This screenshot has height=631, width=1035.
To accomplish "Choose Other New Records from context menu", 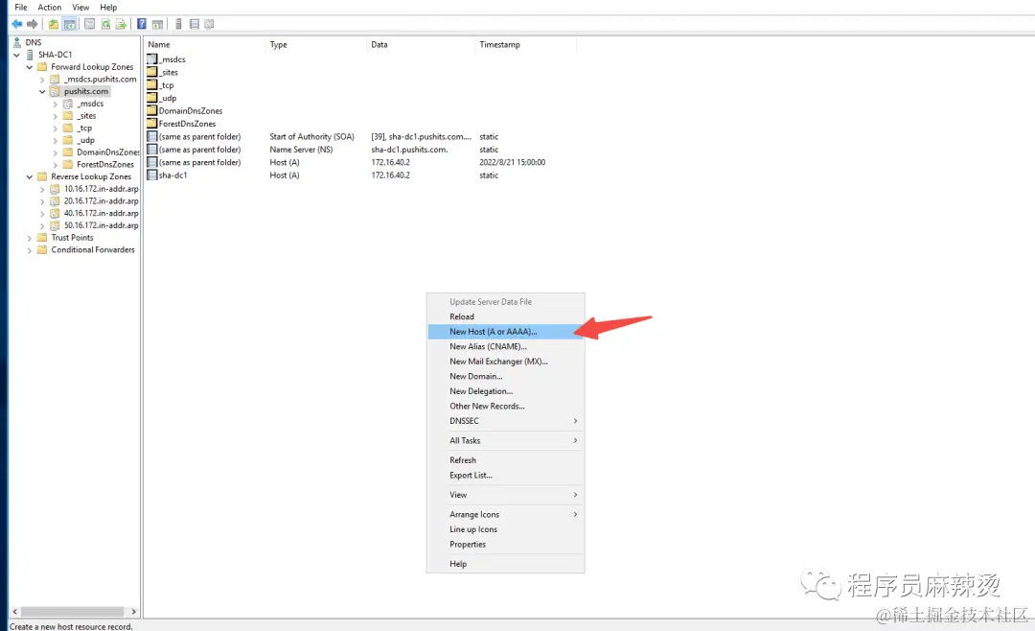I will [x=506, y=407].
